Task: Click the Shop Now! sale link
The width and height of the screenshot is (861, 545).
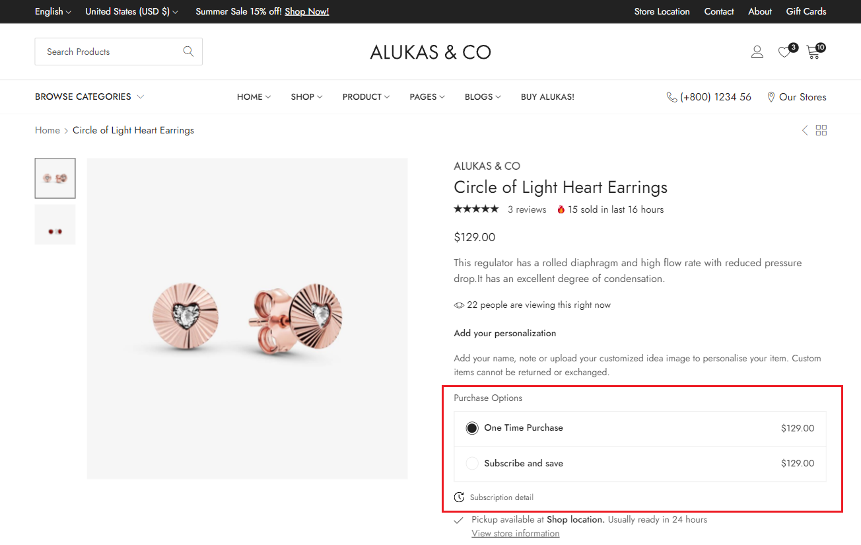Action: pos(306,11)
